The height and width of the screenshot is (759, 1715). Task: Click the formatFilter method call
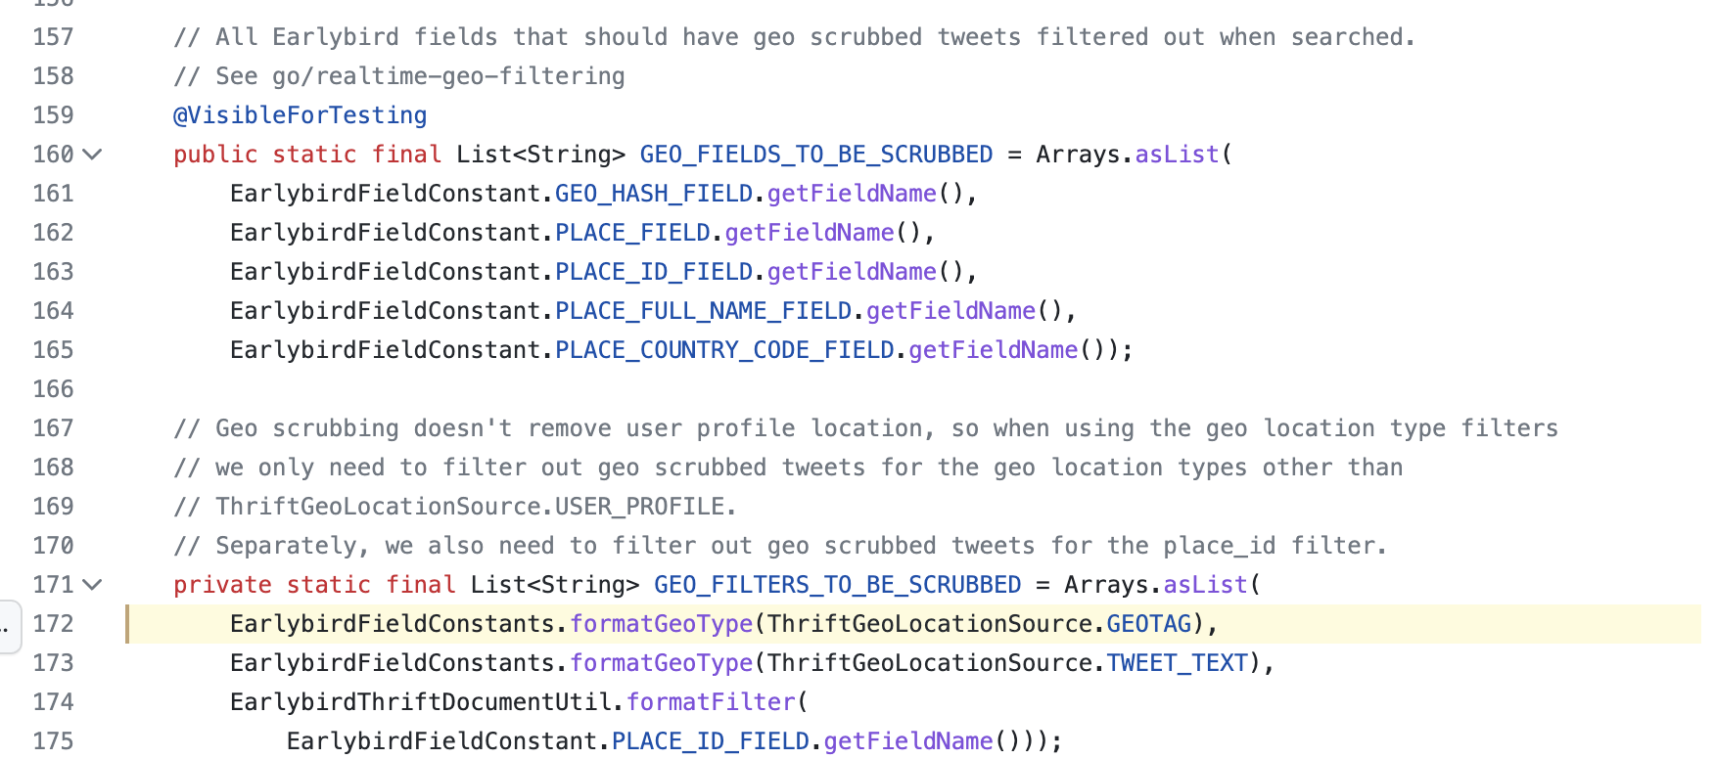tap(711, 702)
